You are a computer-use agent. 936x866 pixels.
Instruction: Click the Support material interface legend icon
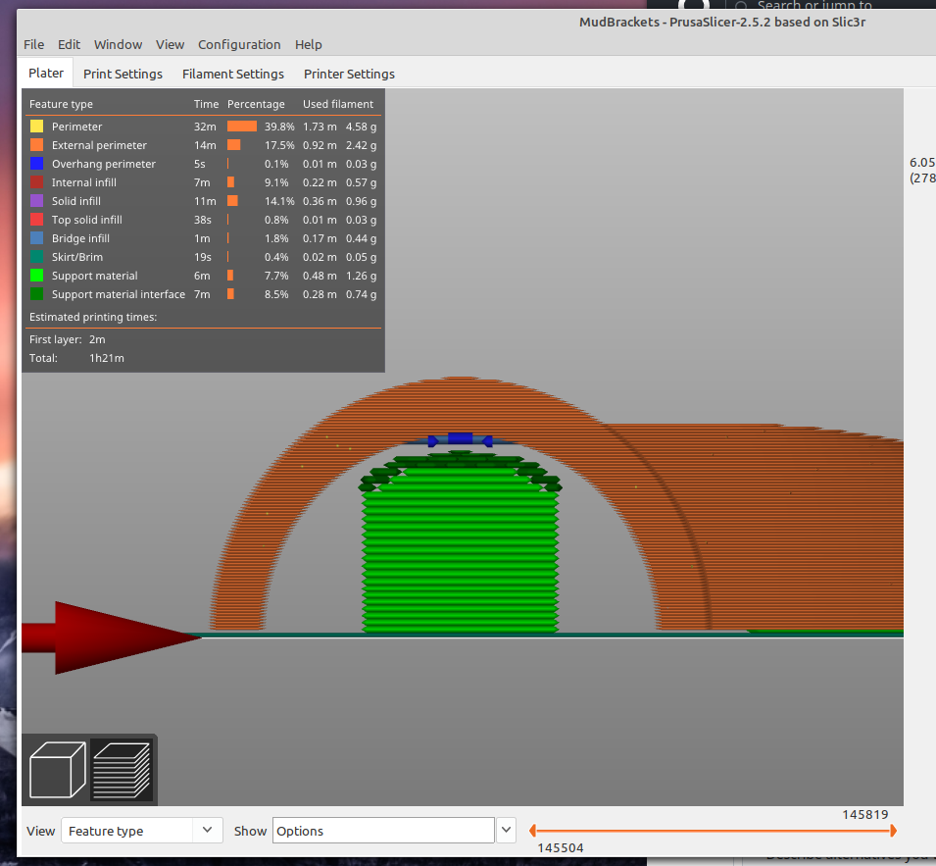click(35, 293)
